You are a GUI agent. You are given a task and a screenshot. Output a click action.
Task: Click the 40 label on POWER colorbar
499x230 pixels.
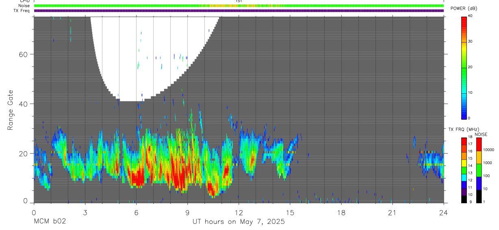[x=471, y=16]
